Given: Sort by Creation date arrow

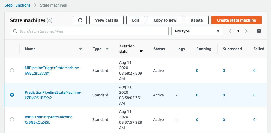Looking at the screenshot, I should click(141, 52).
